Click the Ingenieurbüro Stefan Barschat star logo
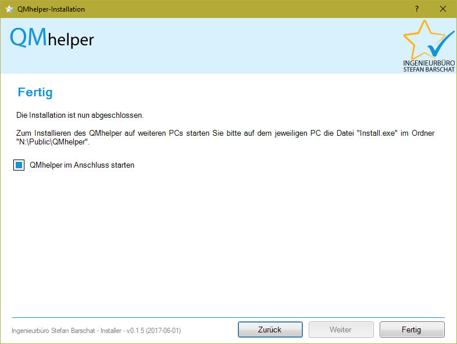457x344 pixels. (x=429, y=46)
